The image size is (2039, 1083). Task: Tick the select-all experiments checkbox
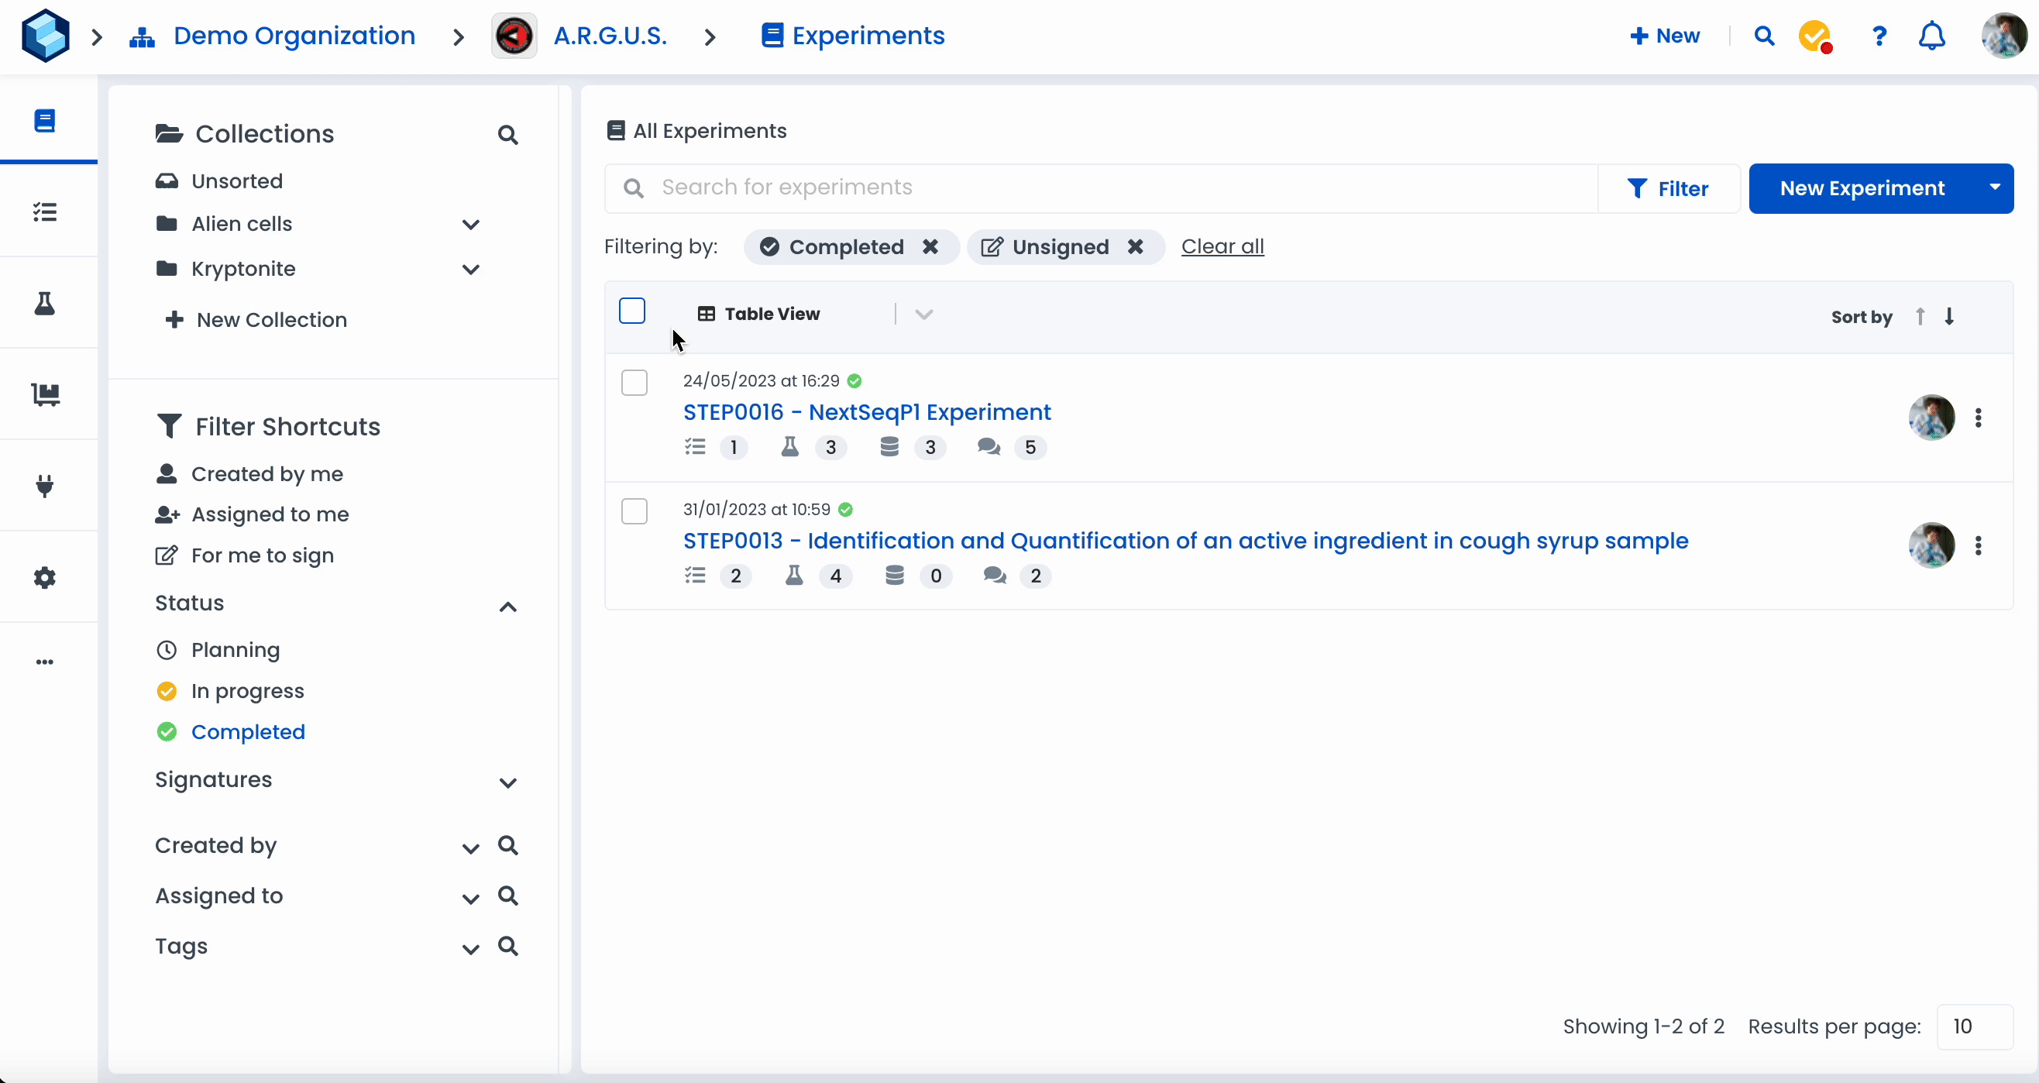[x=631, y=311]
